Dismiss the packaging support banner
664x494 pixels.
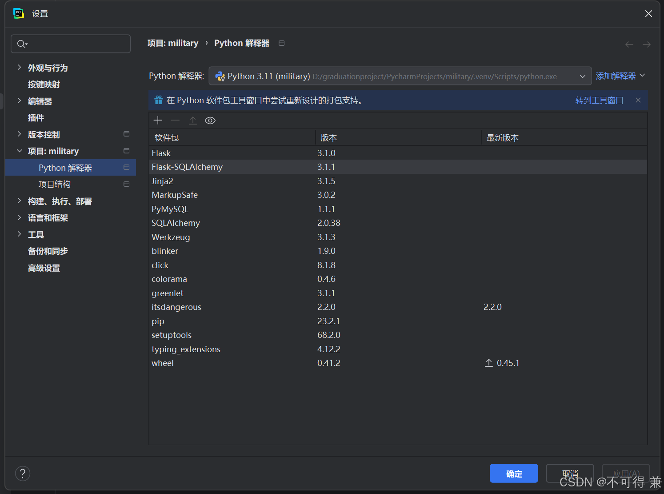click(638, 100)
